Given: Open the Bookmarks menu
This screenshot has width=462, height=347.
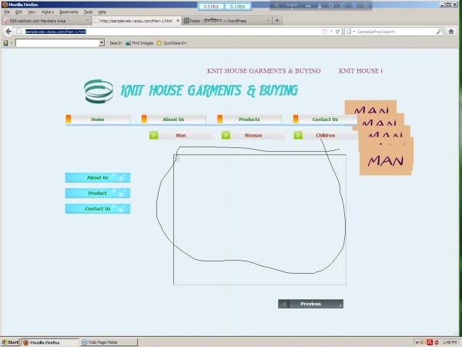Looking at the screenshot, I should click(69, 12).
